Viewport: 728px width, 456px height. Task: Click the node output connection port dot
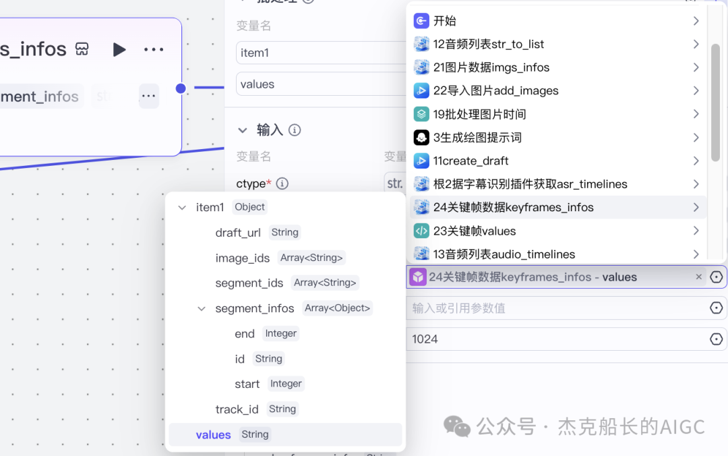(181, 88)
